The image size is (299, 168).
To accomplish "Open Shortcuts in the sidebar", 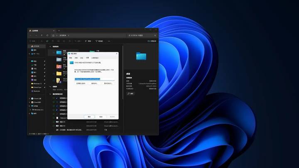I will tap(36, 91).
